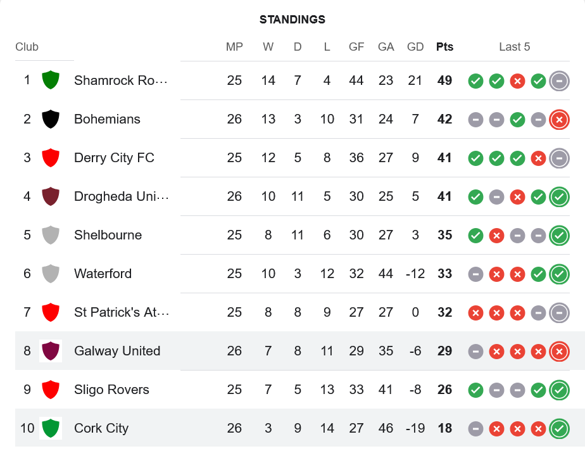Open the Derry City FC team link
The height and width of the screenshot is (458, 585).
[114, 158]
